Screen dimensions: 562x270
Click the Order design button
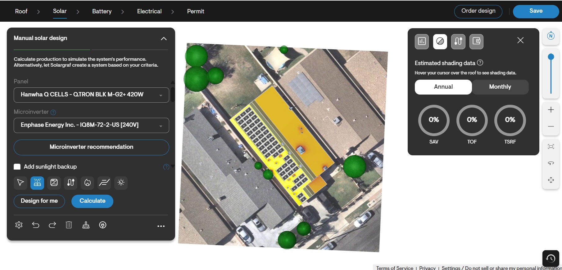click(x=478, y=11)
